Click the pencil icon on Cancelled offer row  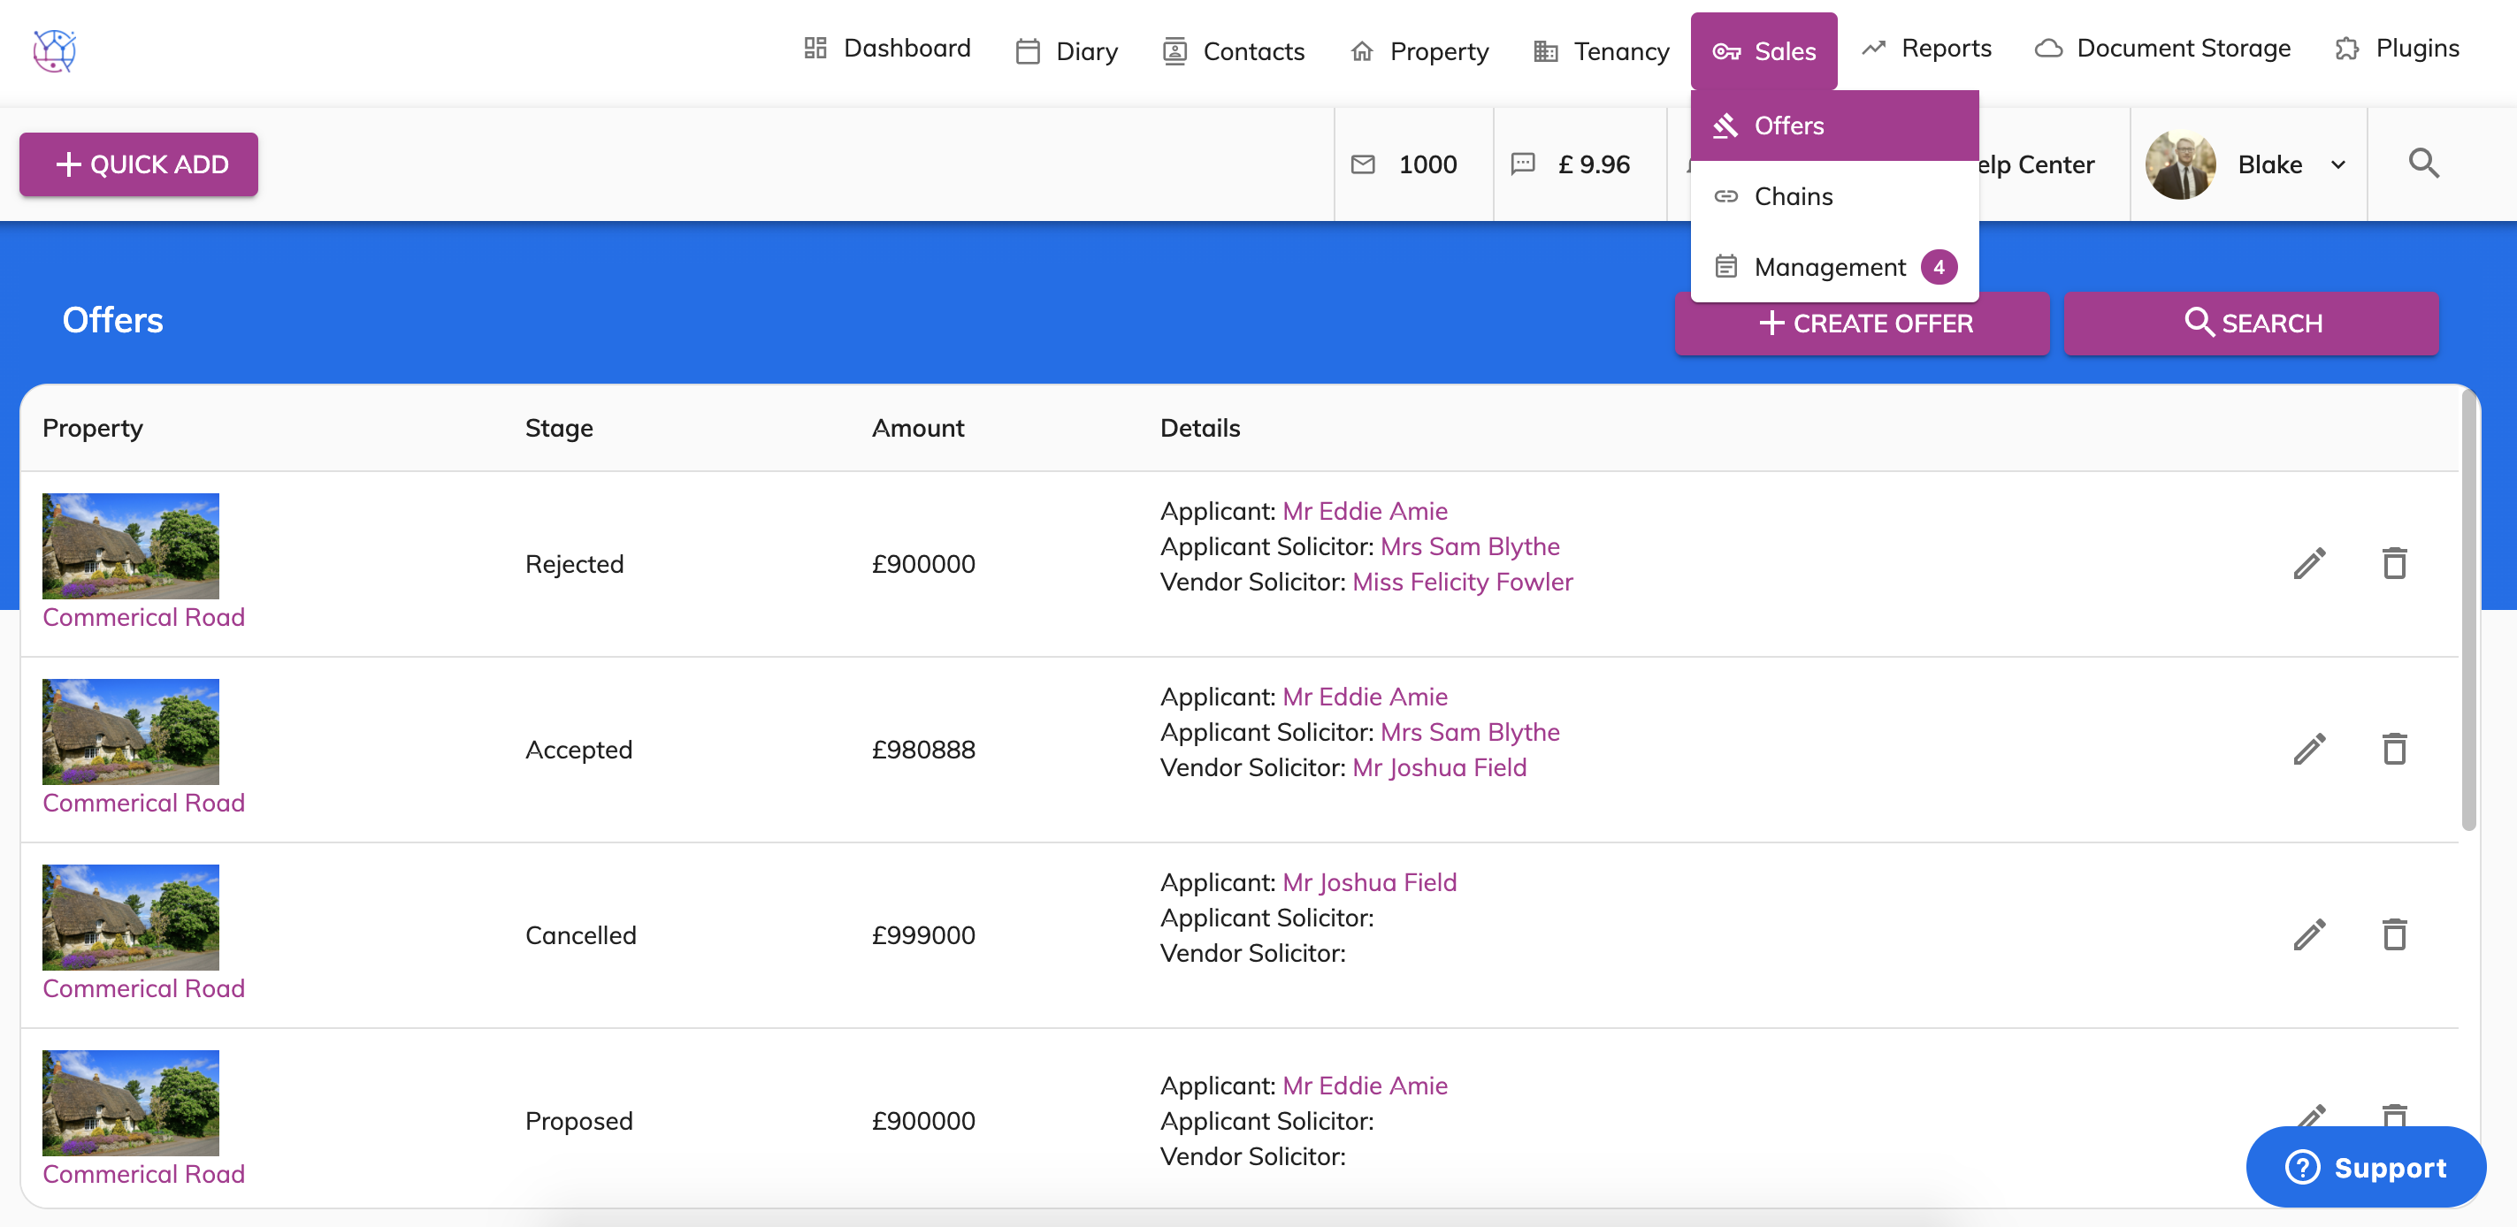click(2309, 935)
